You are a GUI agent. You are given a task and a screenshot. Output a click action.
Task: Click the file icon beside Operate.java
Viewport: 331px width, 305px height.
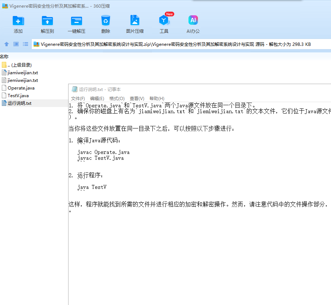coord(4,88)
